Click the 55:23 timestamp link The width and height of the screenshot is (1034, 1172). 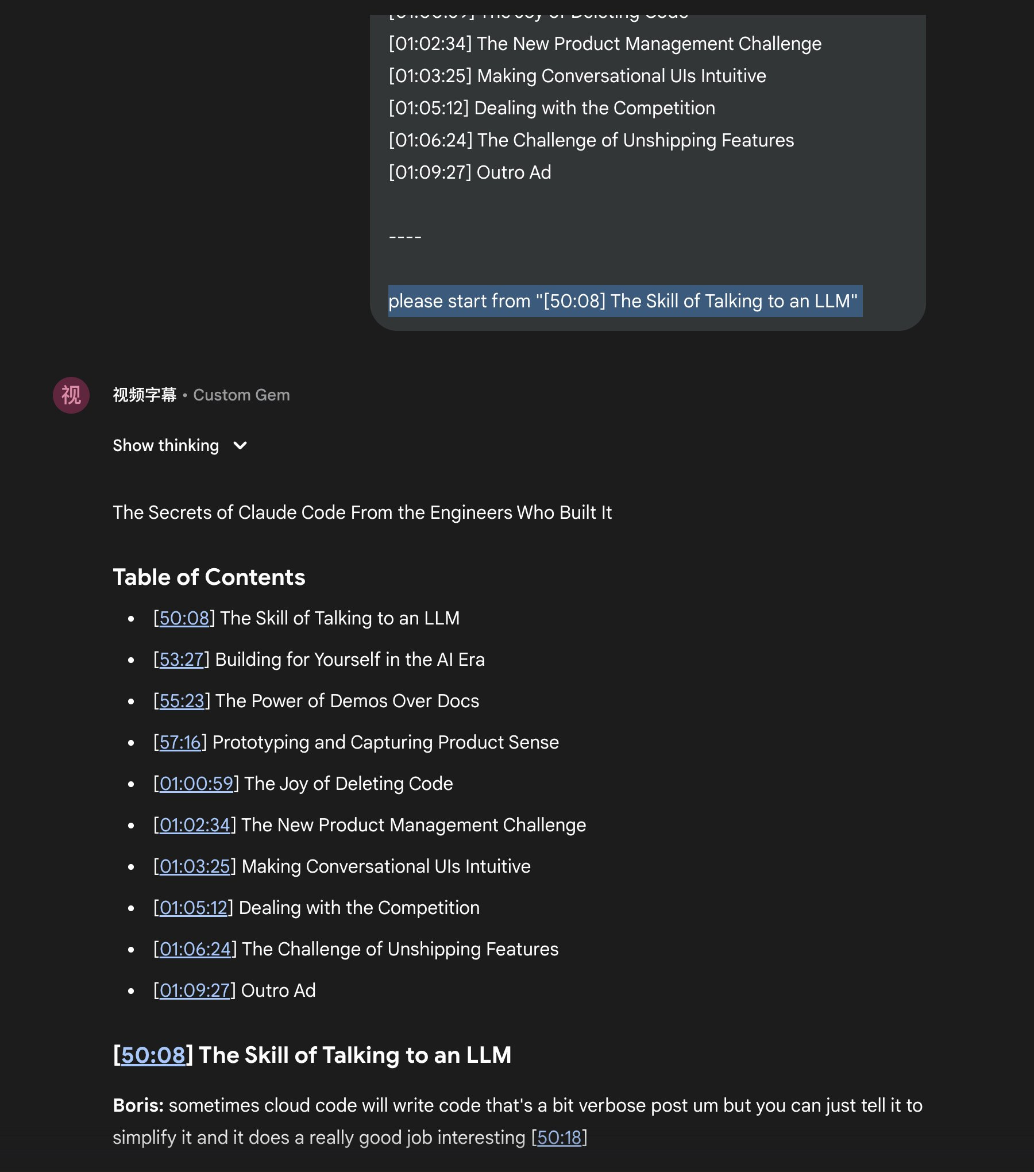(x=182, y=701)
